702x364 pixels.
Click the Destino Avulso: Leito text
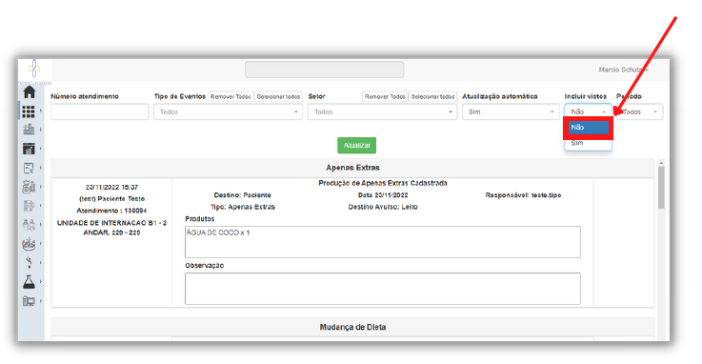[383, 207]
